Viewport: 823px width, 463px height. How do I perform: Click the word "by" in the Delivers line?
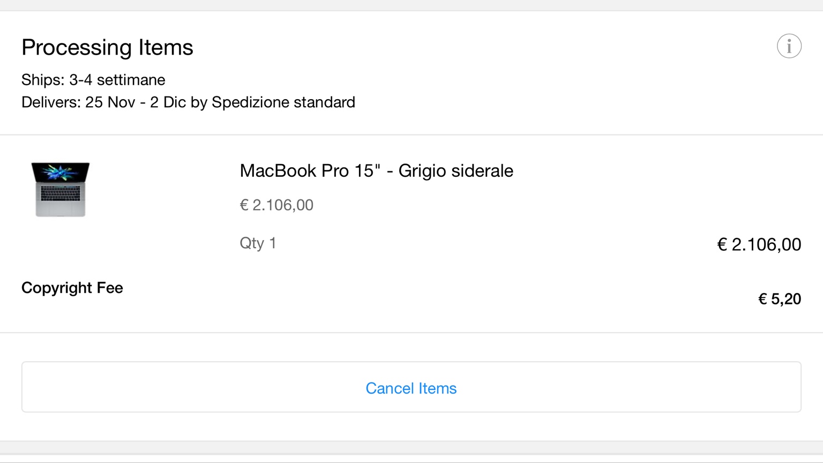[199, 102]
